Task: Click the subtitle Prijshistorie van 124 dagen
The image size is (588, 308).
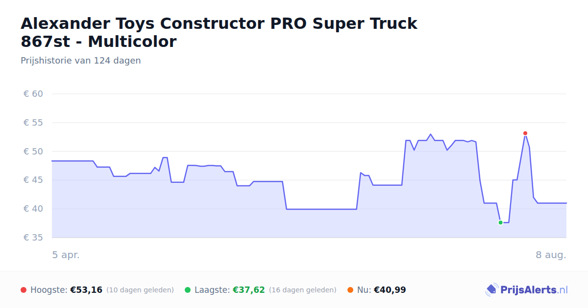Action: point(81,61)
